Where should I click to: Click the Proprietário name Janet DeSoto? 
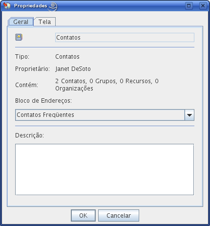point(73,69)
